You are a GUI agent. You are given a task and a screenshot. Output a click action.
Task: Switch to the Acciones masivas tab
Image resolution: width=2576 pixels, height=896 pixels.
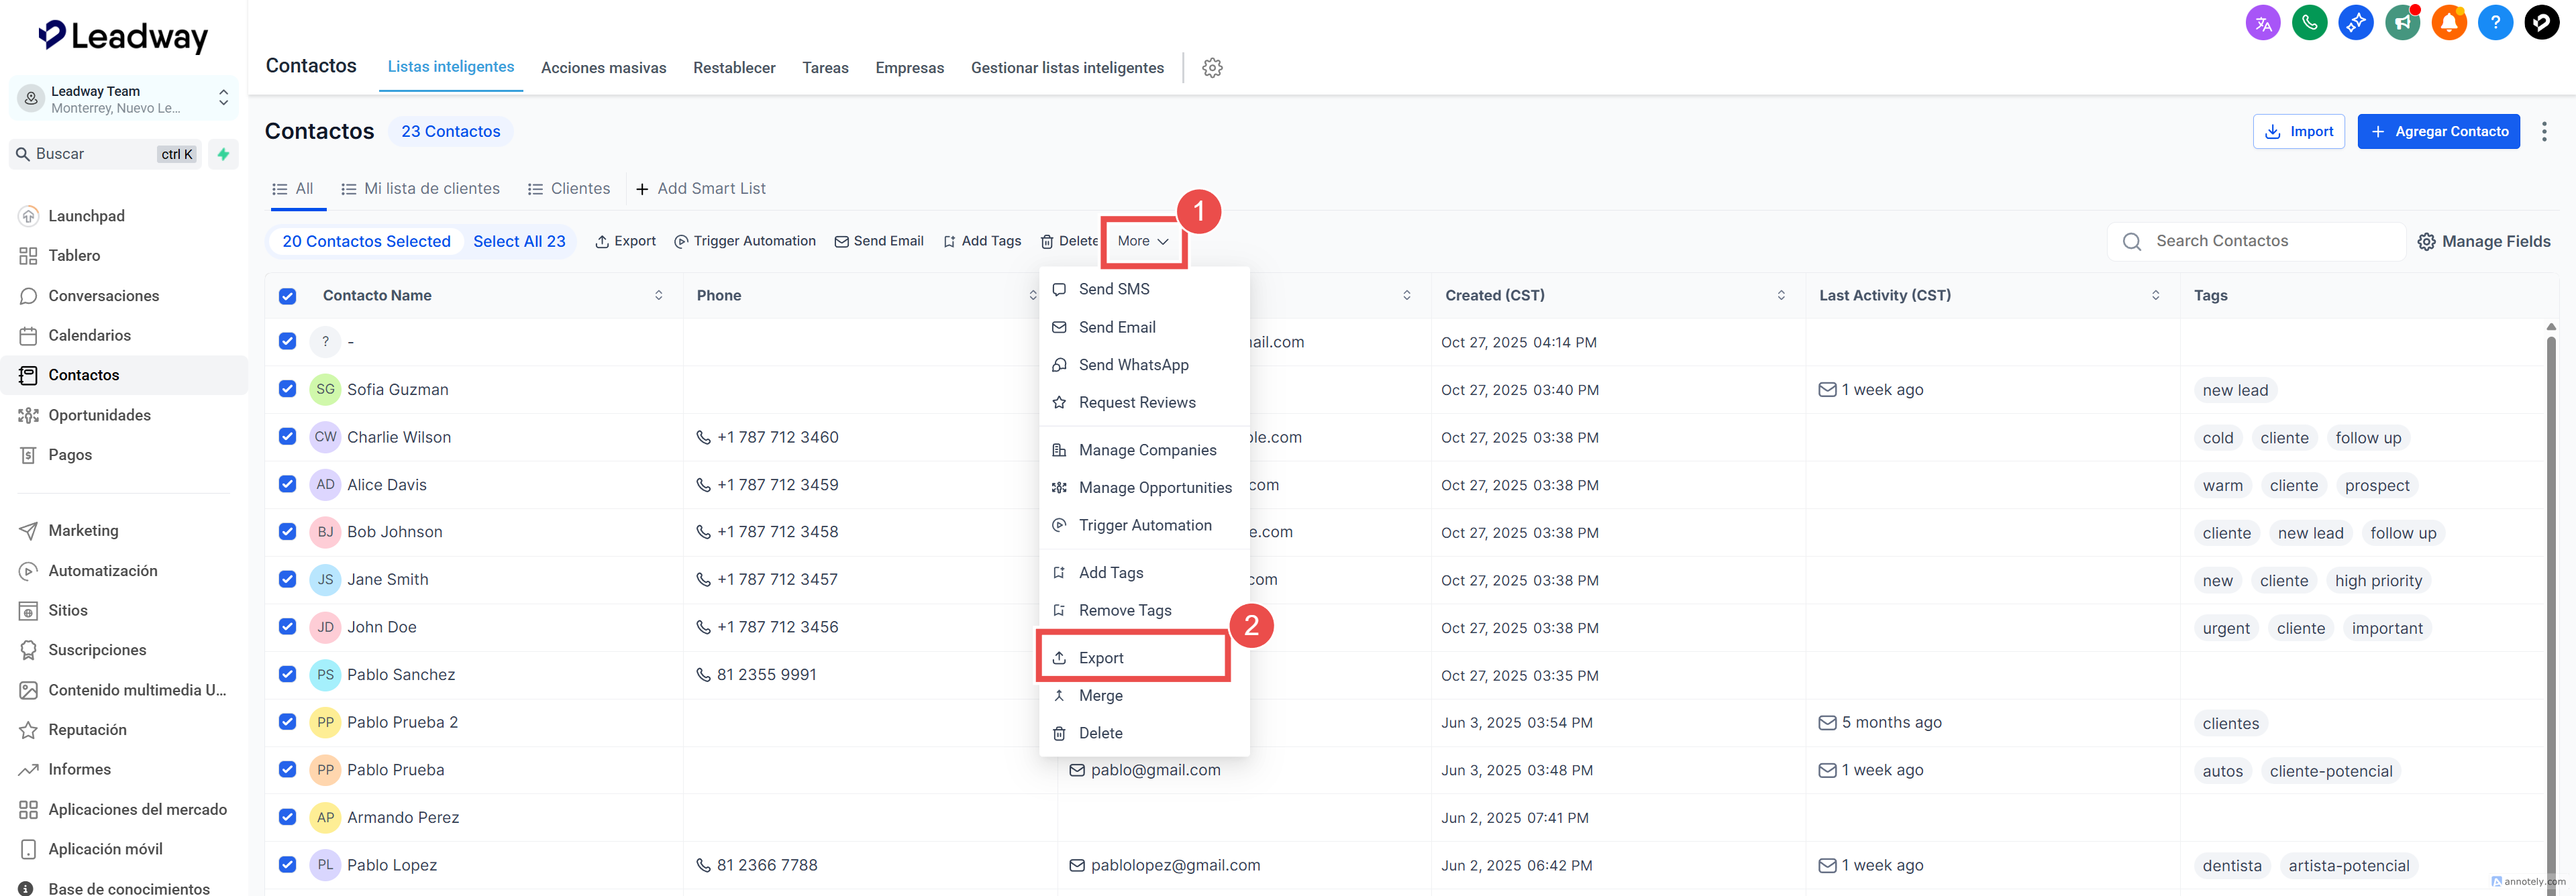pos(603,68)
